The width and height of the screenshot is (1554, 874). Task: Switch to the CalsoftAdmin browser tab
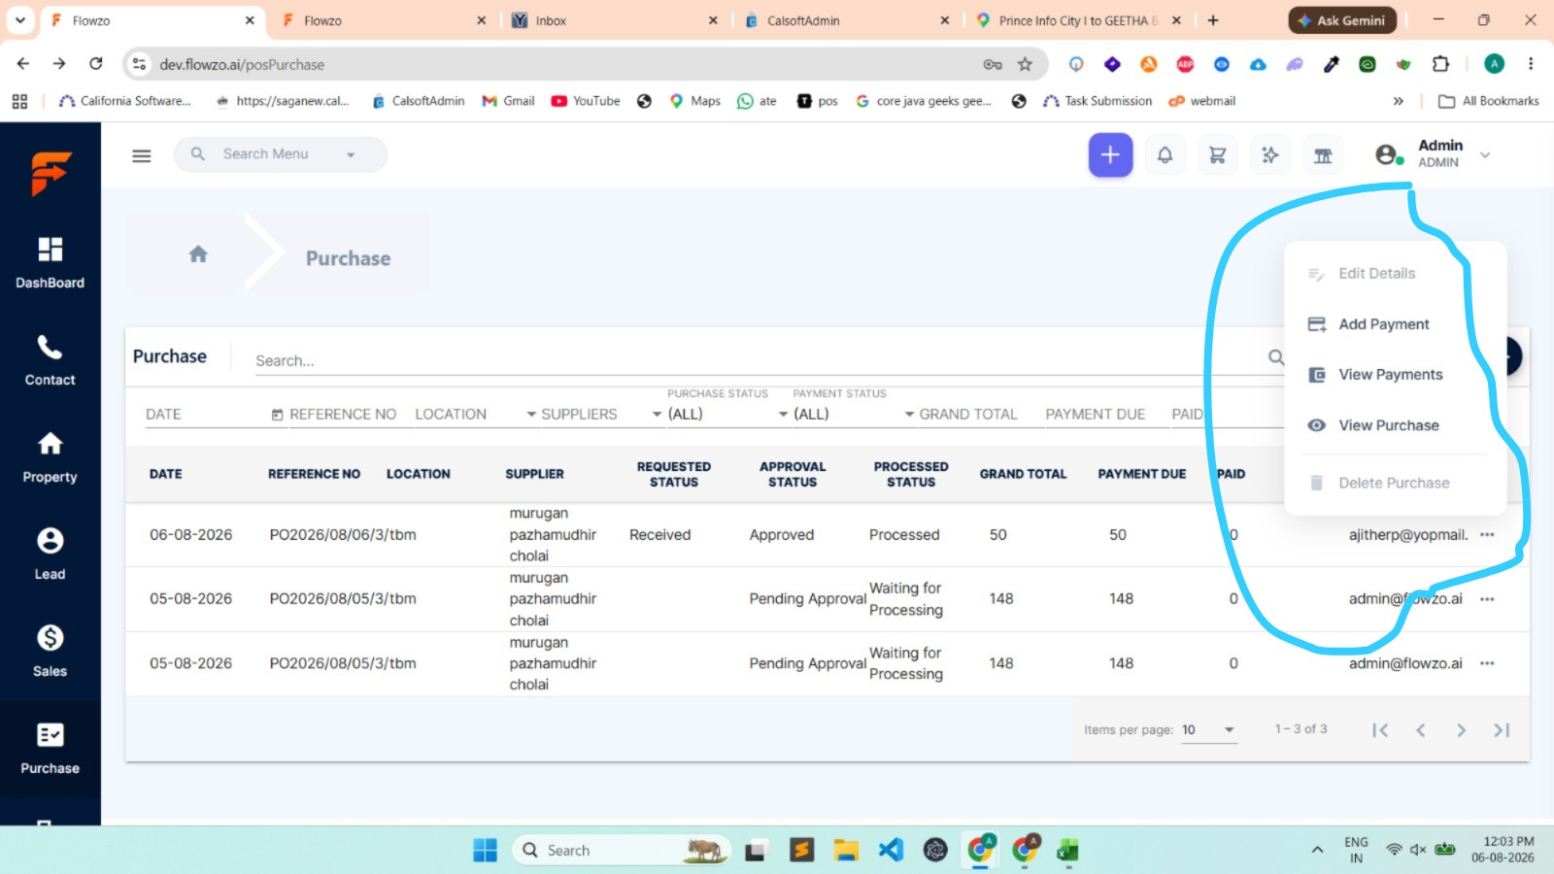tap(845, 20)
